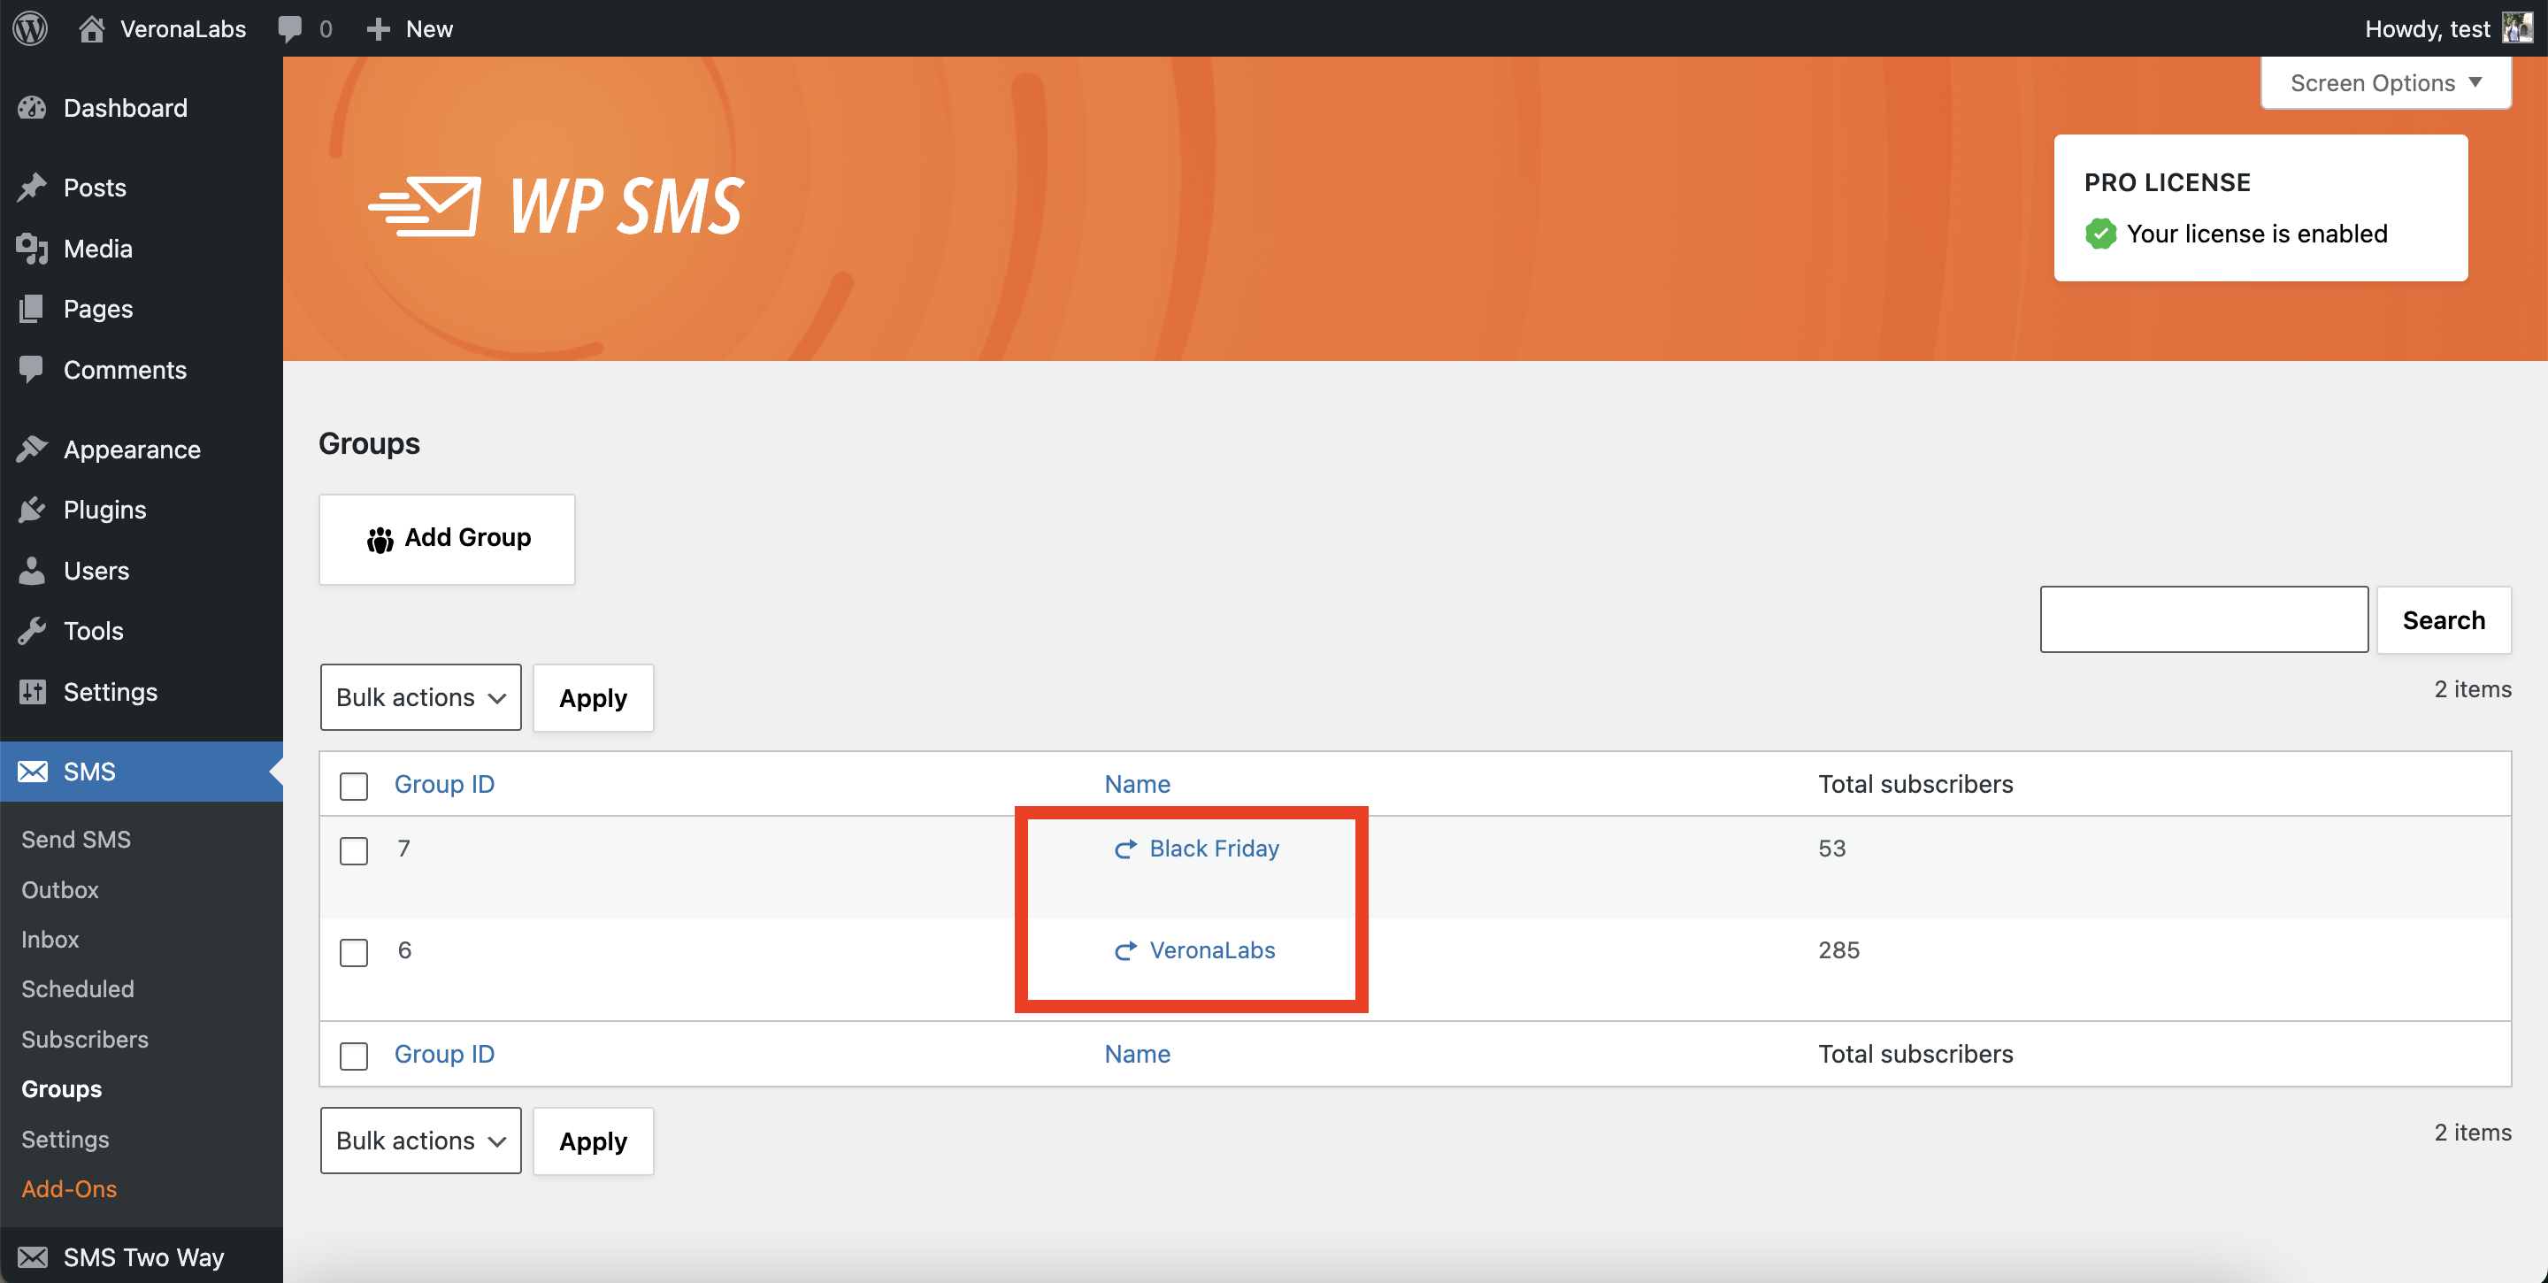Image resolution: width=2548 pixels, height=1283 pixels.
Task: Expand the Screen Options panel
Action: (x=2386, y=83)
